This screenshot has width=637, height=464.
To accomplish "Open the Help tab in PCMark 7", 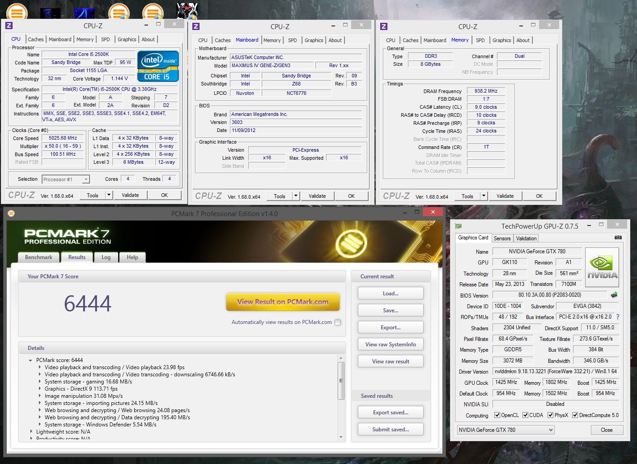I will [132, 257].
